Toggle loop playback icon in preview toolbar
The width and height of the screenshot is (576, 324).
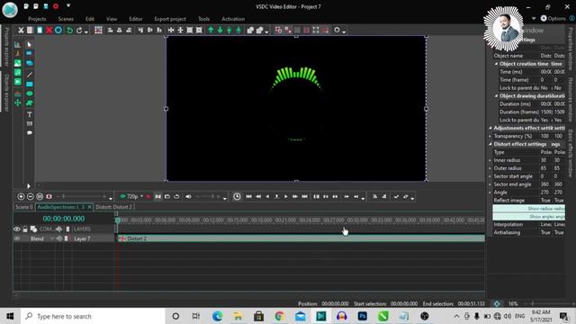tap(176, 196)
